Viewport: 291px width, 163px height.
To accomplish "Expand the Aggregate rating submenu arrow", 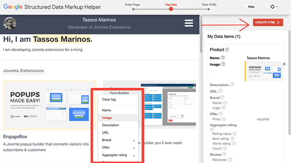I will coord(134,156).
